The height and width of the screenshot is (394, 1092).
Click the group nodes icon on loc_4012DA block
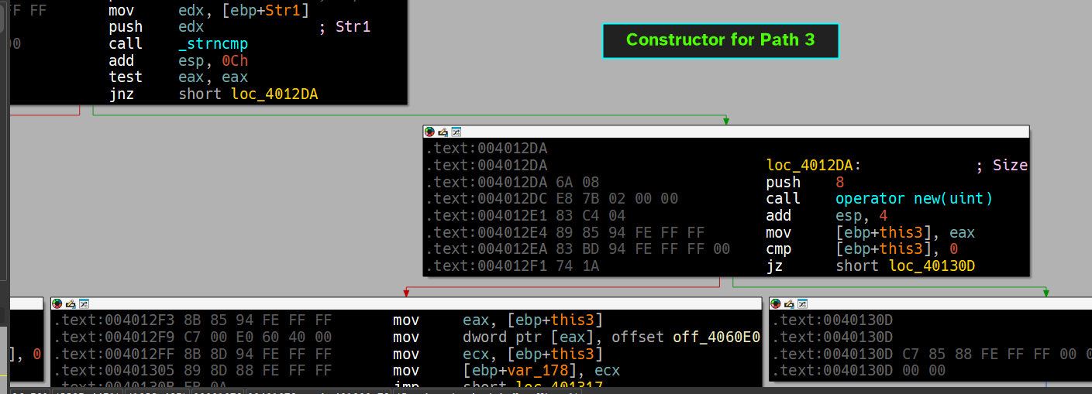[x=456, y=132]
